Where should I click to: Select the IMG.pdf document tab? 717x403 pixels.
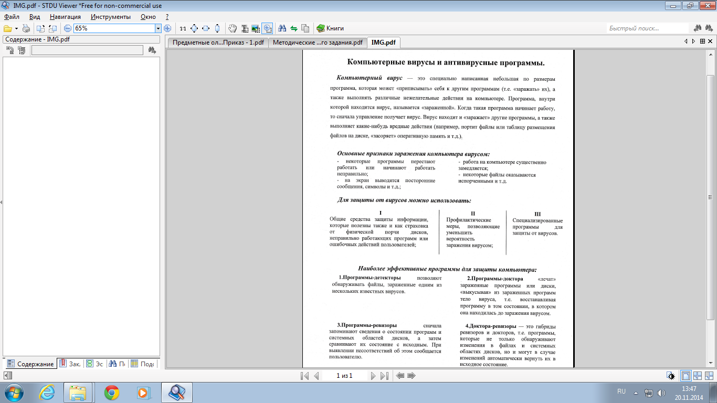384,42
